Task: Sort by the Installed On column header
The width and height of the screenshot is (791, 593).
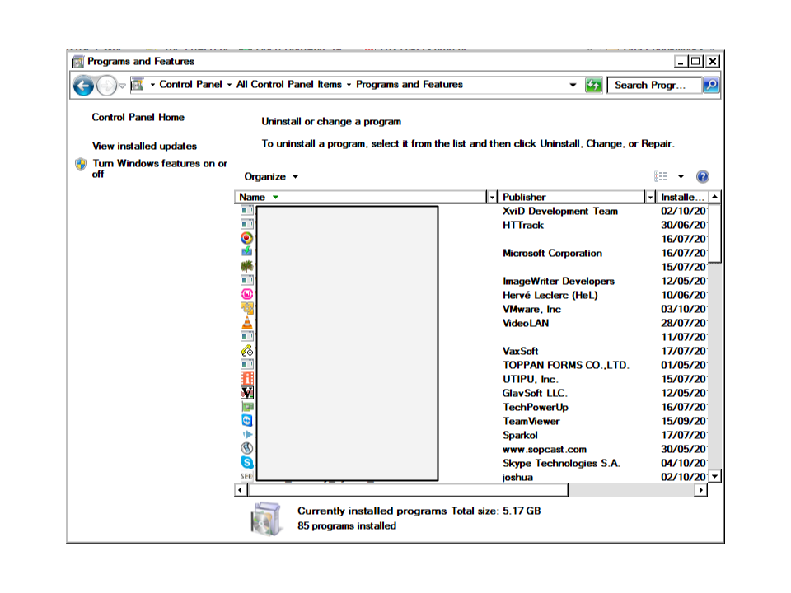Action: [x=682, y=197]
